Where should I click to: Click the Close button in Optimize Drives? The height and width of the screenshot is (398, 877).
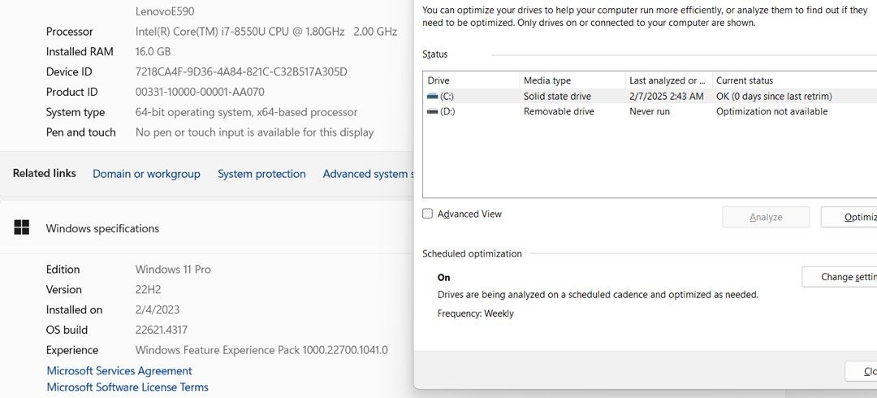861,371
